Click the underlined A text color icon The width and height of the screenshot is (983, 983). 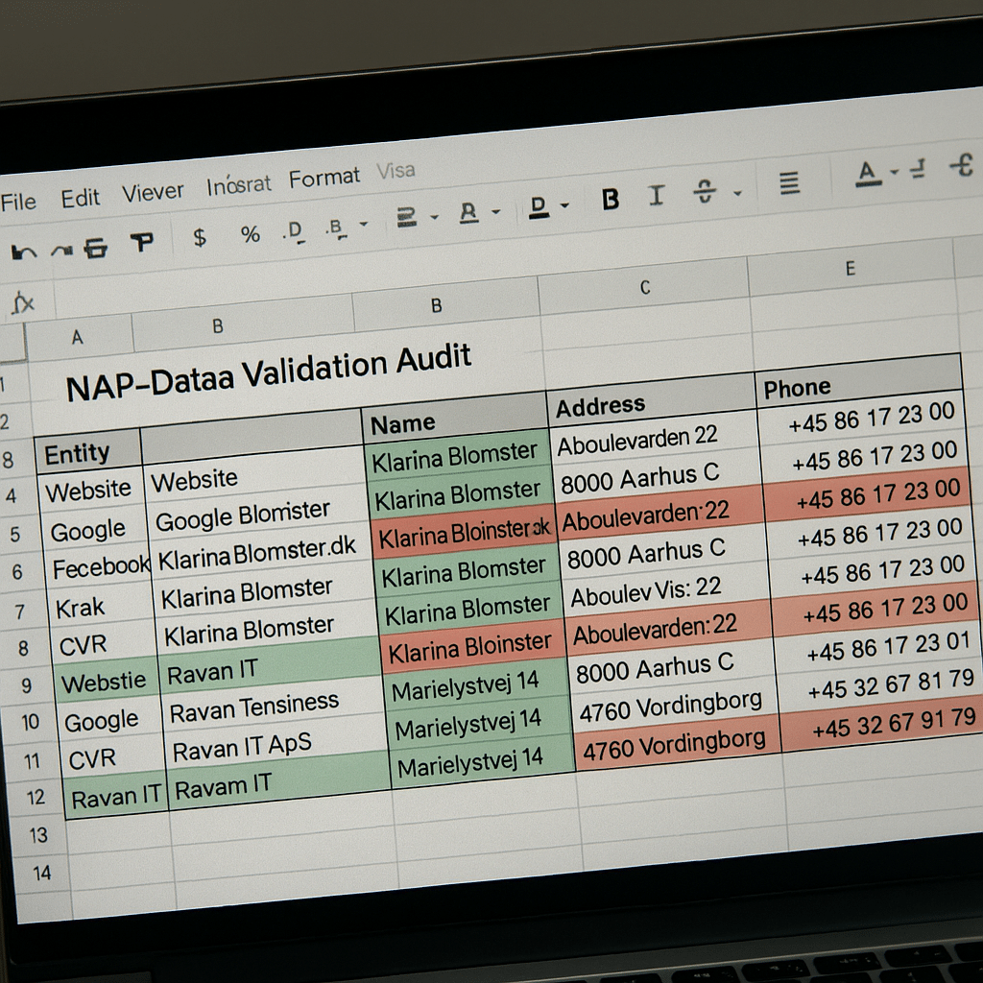click(868, 174)
